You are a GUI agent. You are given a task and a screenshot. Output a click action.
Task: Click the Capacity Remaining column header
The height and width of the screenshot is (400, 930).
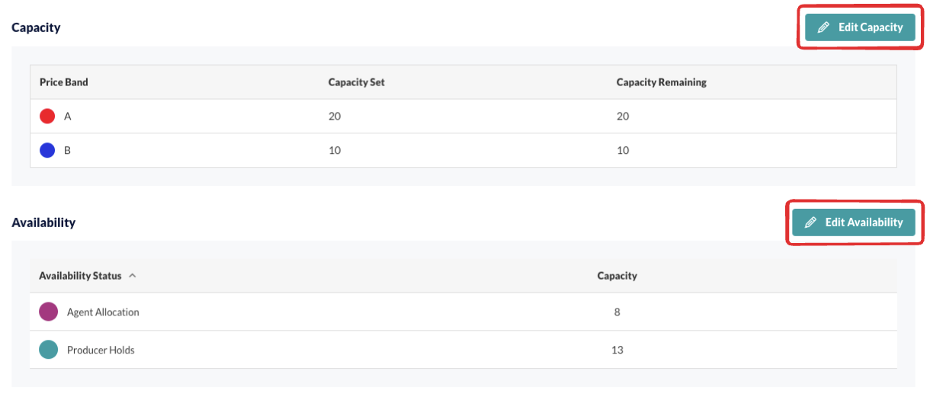tap(662, 82)
